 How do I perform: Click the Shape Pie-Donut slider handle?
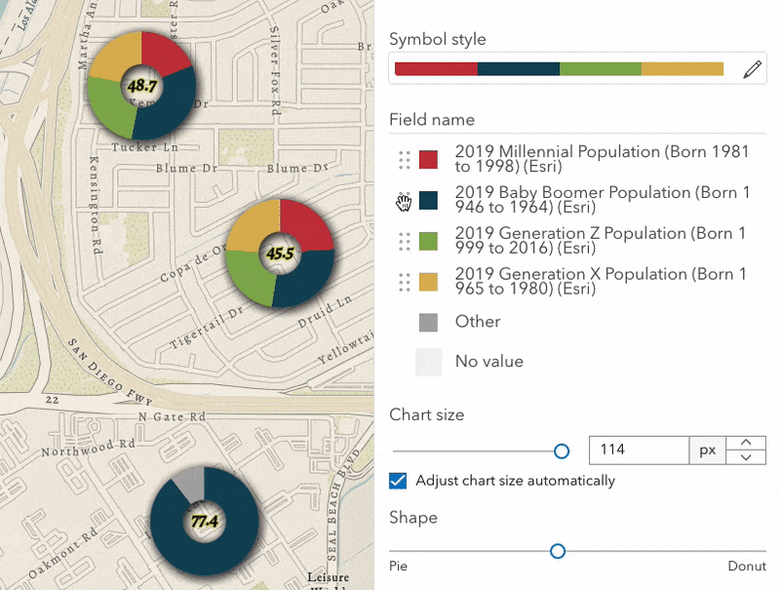pyautogui.click(x=558, y=551)
